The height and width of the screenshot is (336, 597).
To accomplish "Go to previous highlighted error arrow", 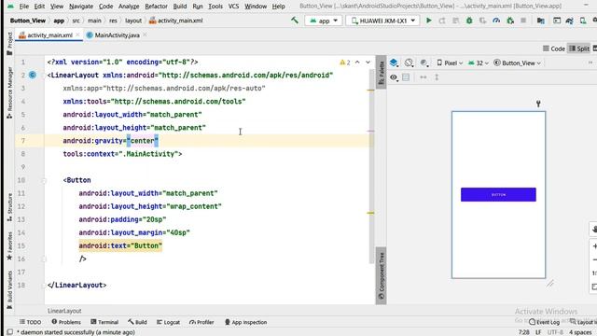I will tap(357, 63).
